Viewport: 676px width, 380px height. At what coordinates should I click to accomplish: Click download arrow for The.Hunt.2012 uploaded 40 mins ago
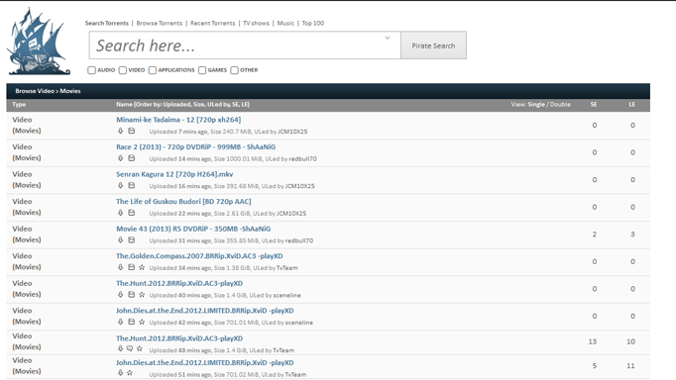coord(120,295)
